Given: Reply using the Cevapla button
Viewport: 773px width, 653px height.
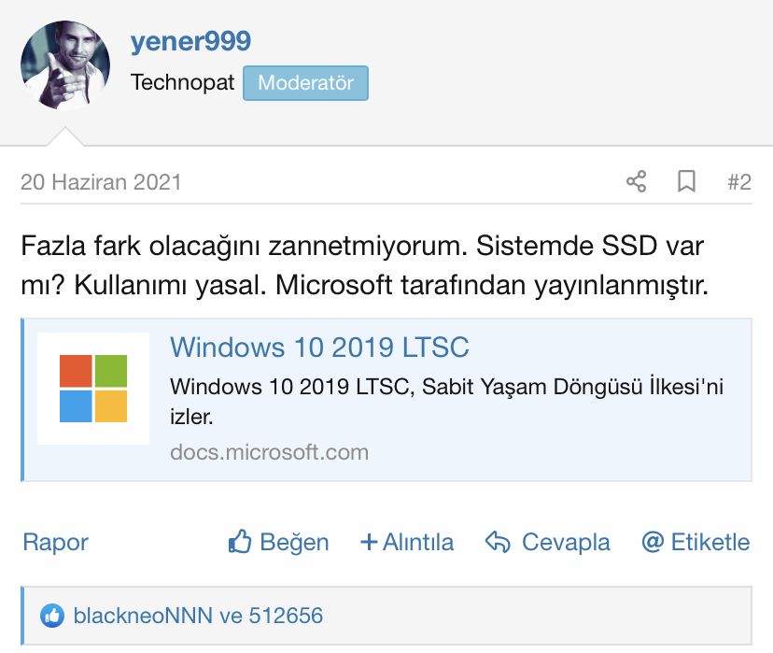Looking at the screenshot, I should 548,542.
